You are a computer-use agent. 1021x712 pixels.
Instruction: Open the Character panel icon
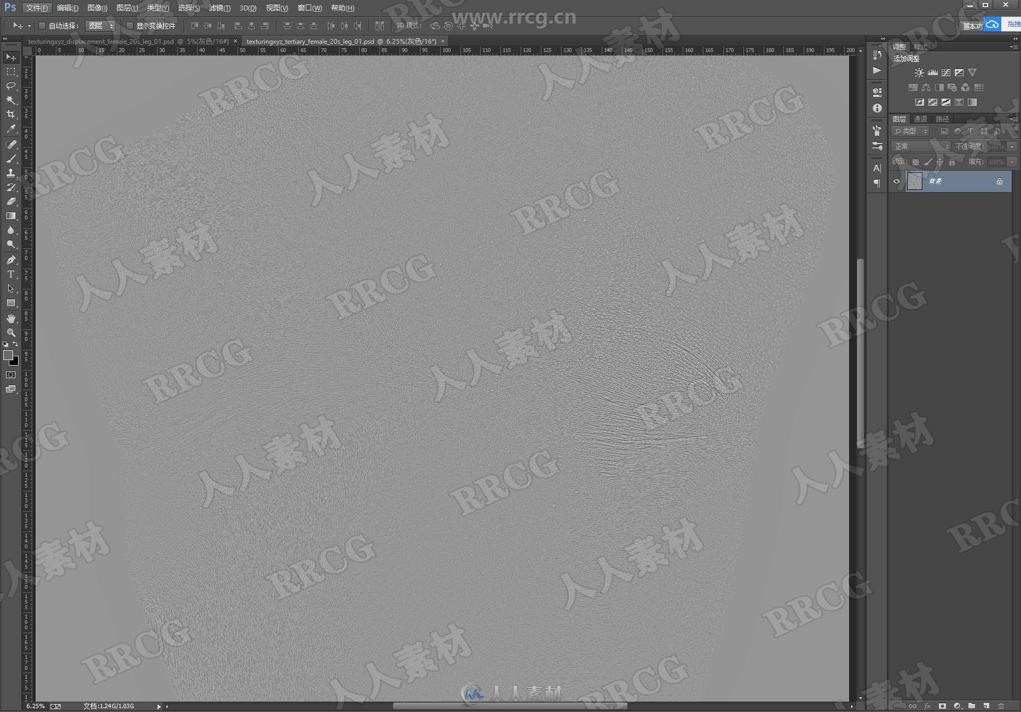[x=877, y=168]
